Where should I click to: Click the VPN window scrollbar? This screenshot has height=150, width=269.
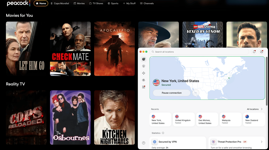(267, 81)
